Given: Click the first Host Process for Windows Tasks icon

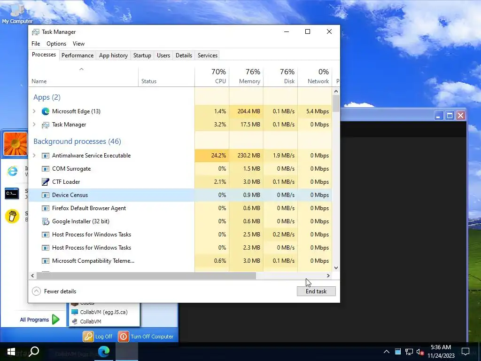Looking at the screenshot, I should [x=46, y=235].
